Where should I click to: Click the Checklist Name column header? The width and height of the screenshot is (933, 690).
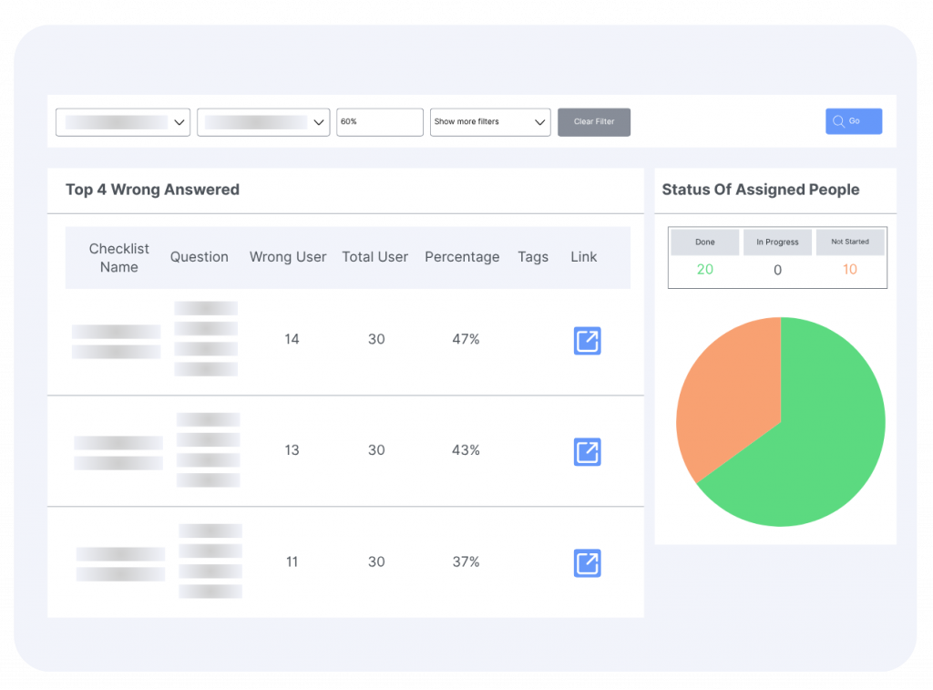(119, 258)
